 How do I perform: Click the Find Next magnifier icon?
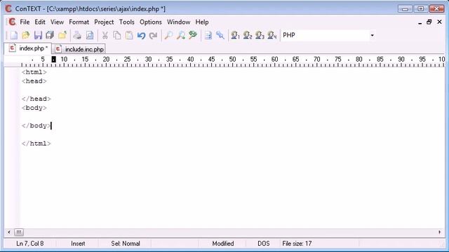coord(181,36)
